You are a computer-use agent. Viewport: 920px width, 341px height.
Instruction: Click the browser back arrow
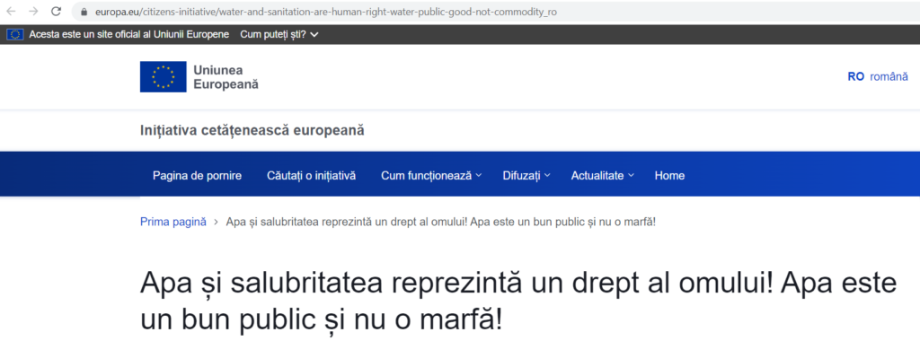click(x=11, y=11)
